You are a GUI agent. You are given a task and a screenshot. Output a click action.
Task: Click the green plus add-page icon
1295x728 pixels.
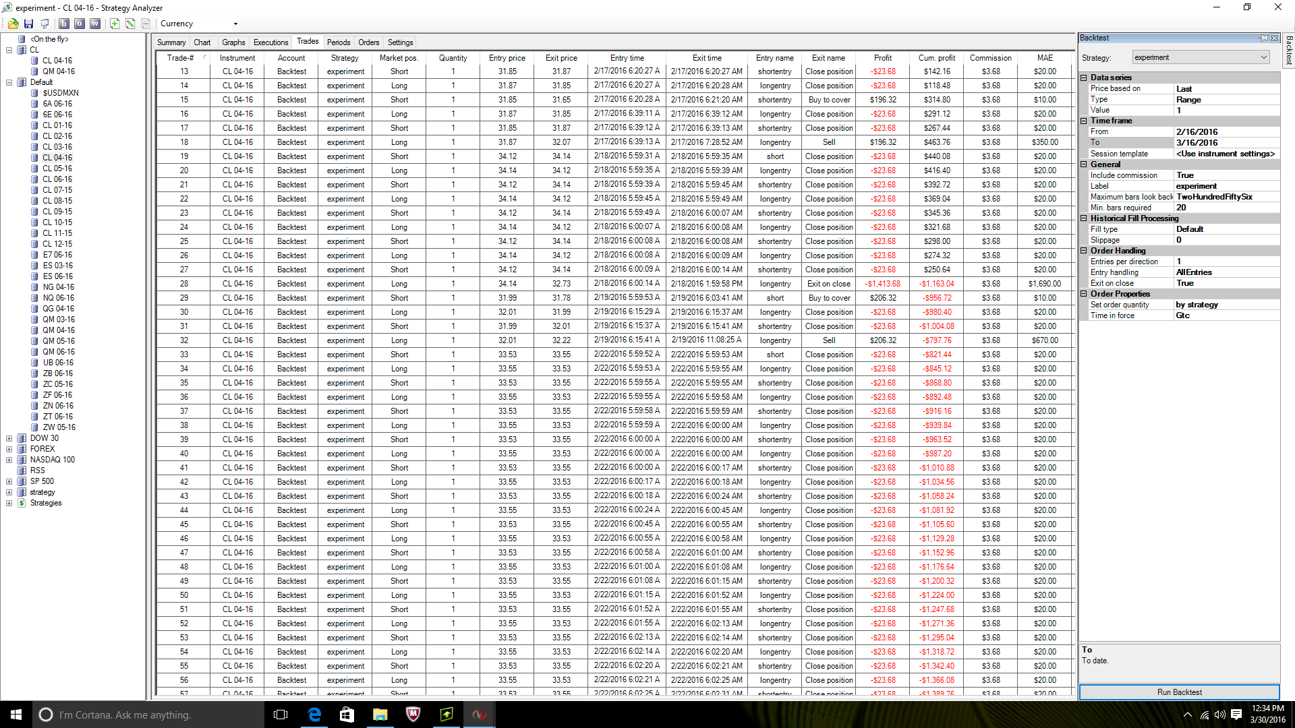[x=115, y=24]
